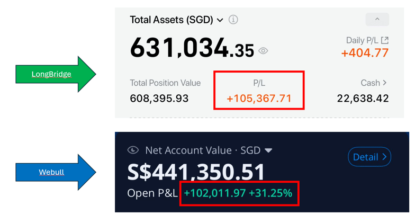Click the Cash balance 22,638.42

point(363,99)
